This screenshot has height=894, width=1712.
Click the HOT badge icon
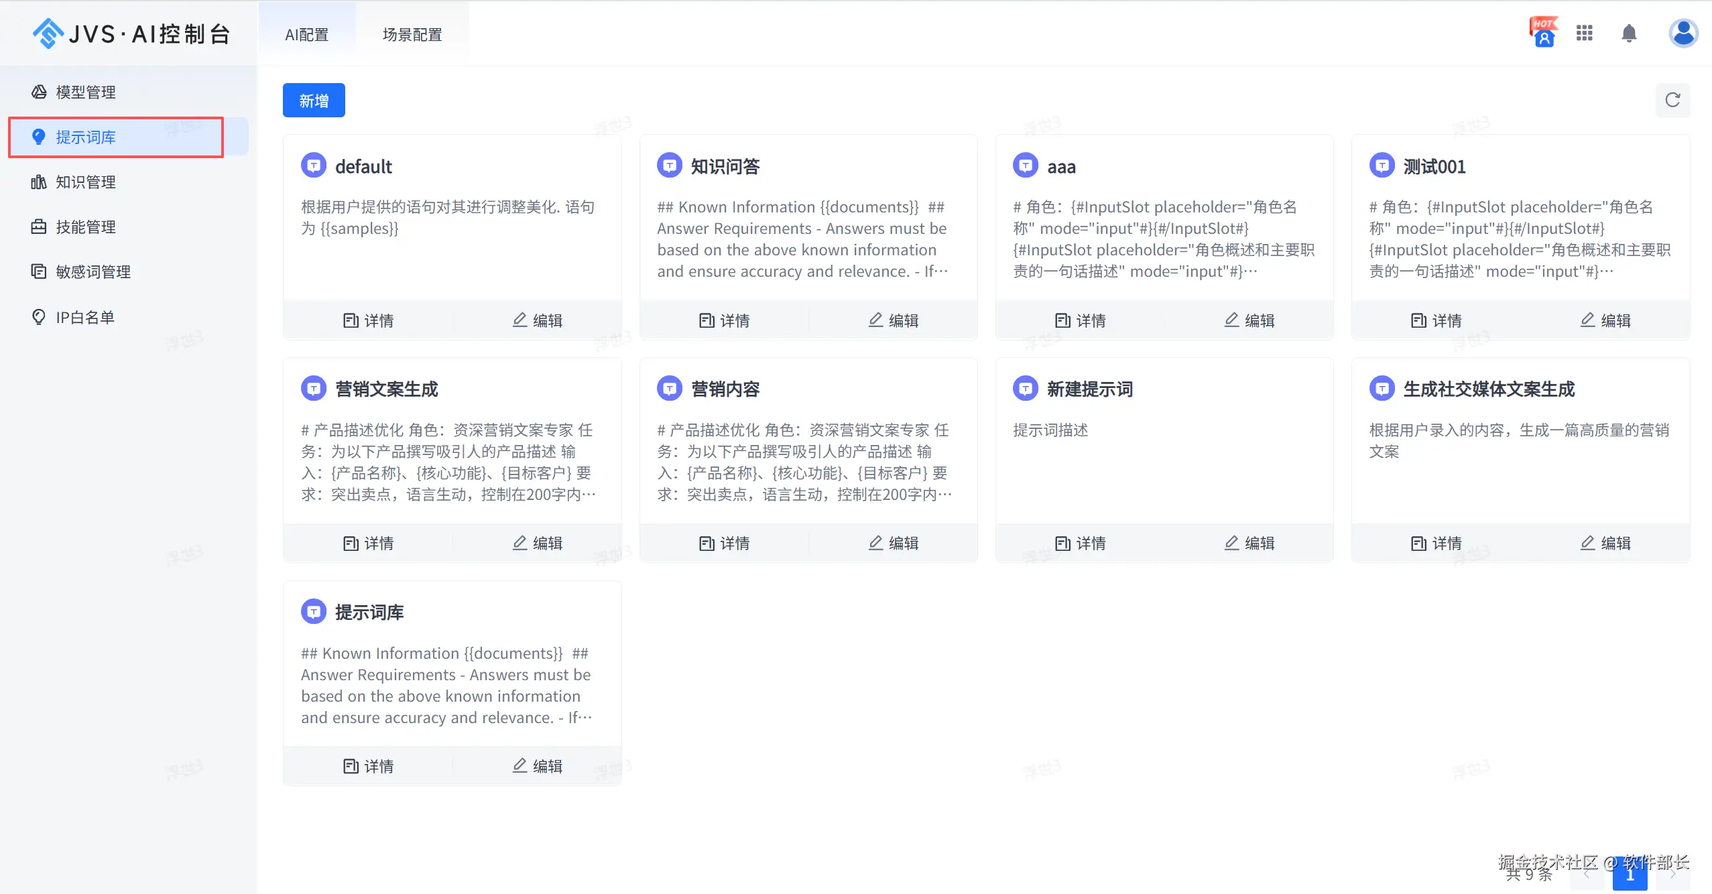pos(1543,32)
